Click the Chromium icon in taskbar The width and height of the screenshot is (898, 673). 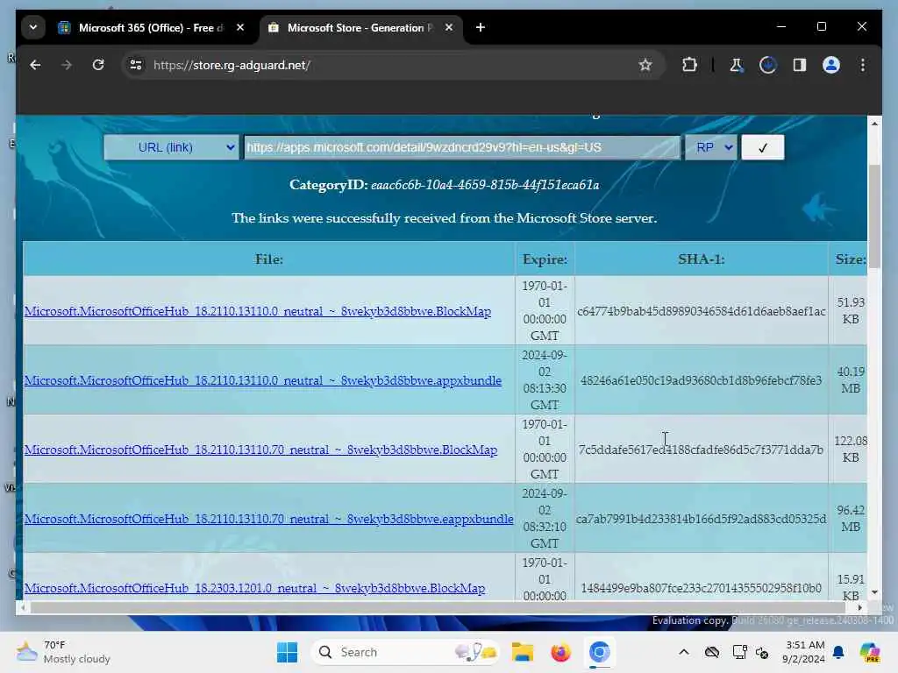click(x=599, y=652)
